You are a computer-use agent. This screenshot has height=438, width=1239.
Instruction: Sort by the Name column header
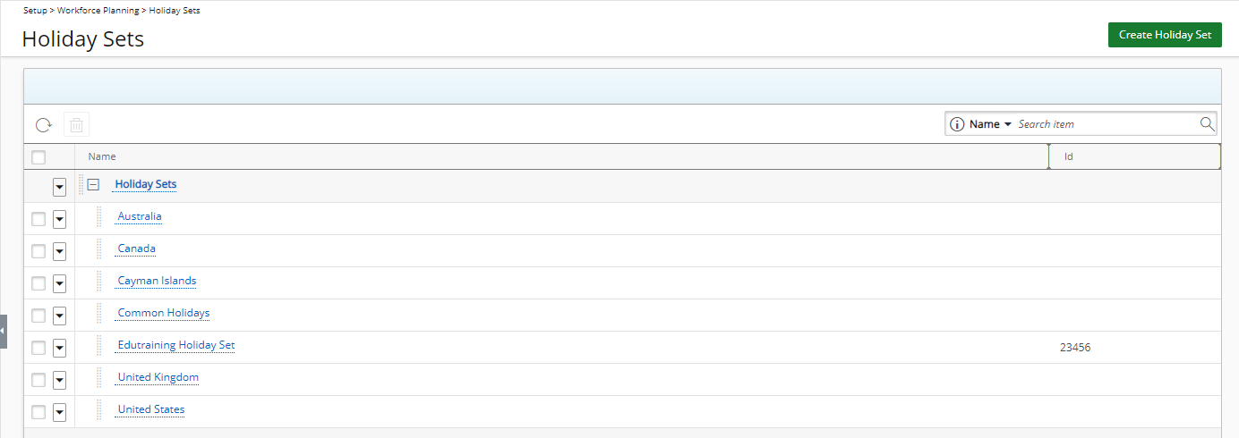[x=102, y=156]
